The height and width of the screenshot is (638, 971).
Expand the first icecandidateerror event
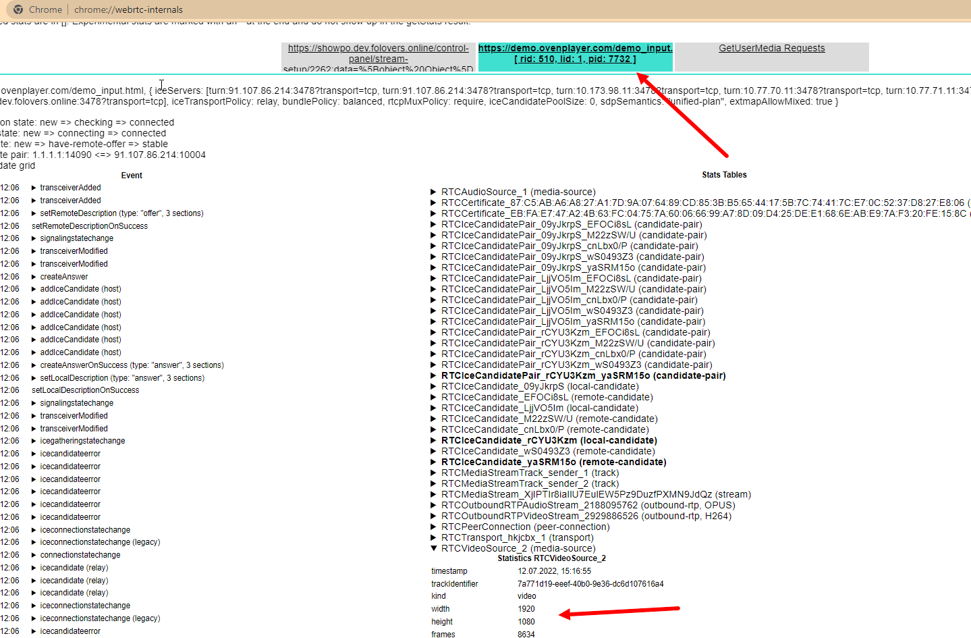(x=33, y=453)
